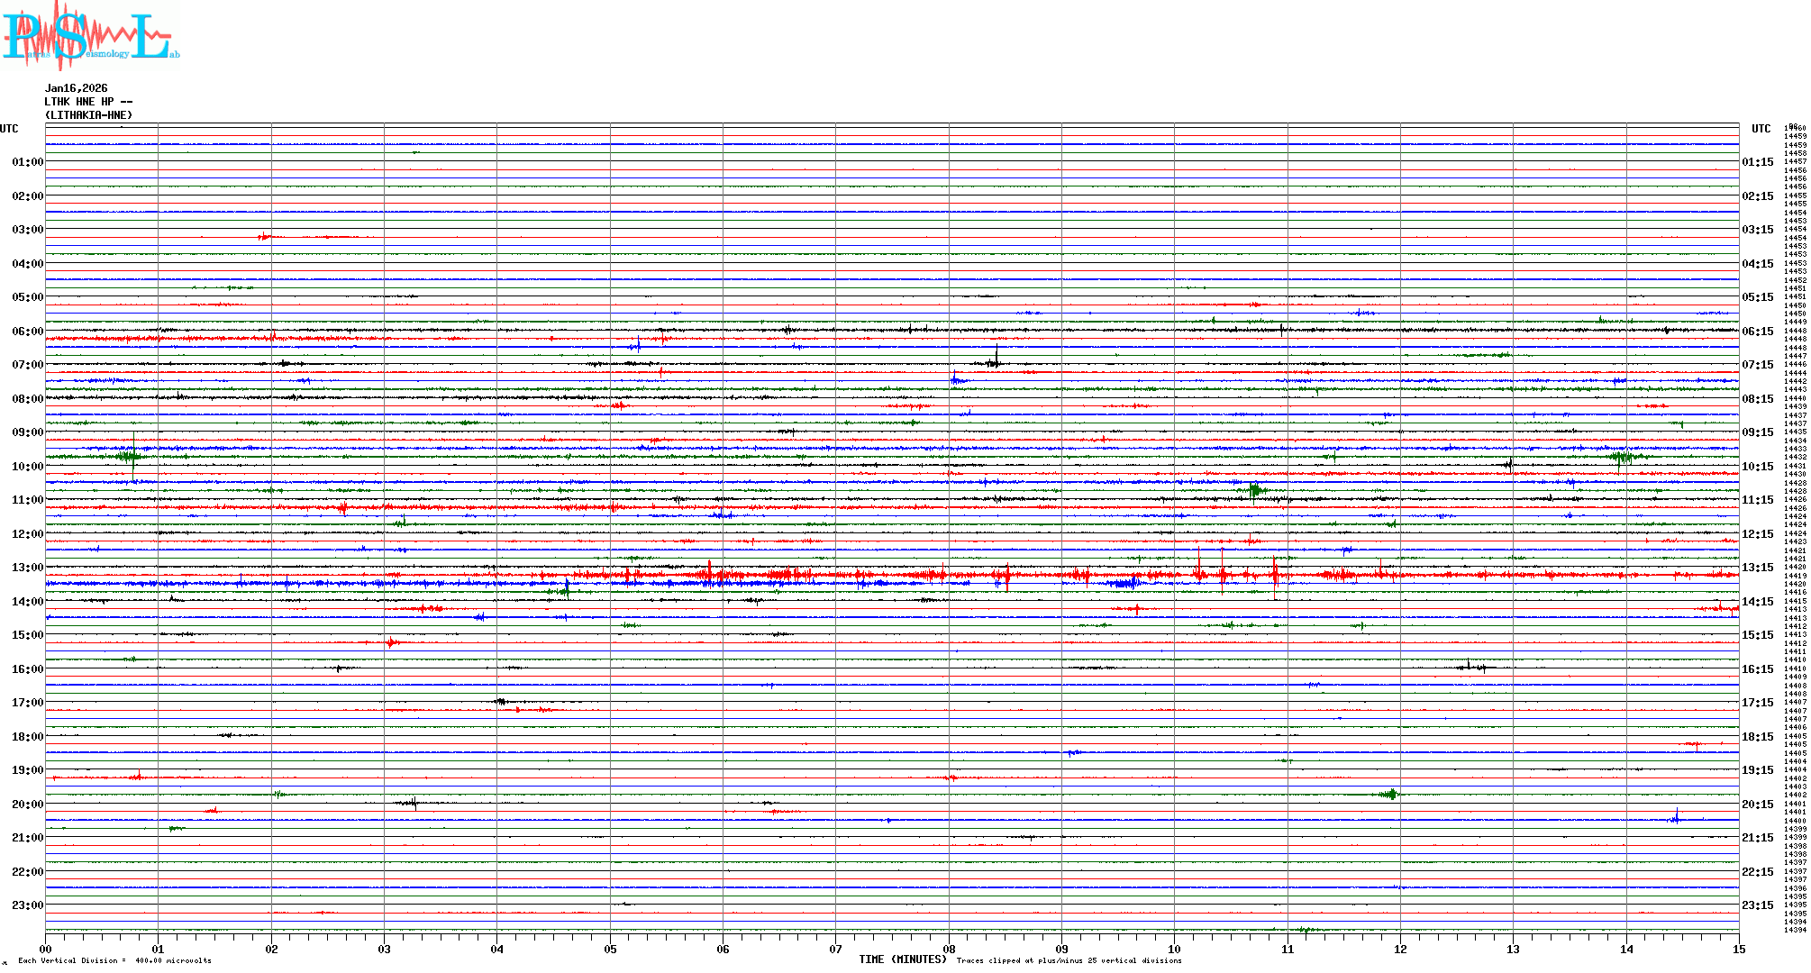Click minute 15 on bottom axis

[1738, 949]
